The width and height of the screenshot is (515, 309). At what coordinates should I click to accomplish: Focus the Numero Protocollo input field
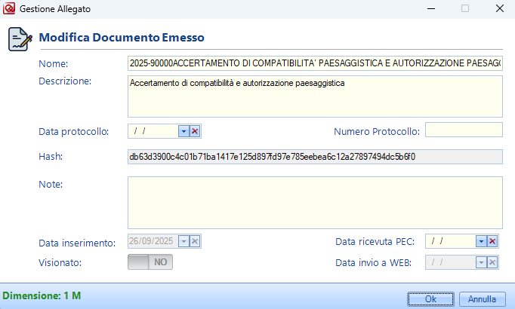coord(464,130)
